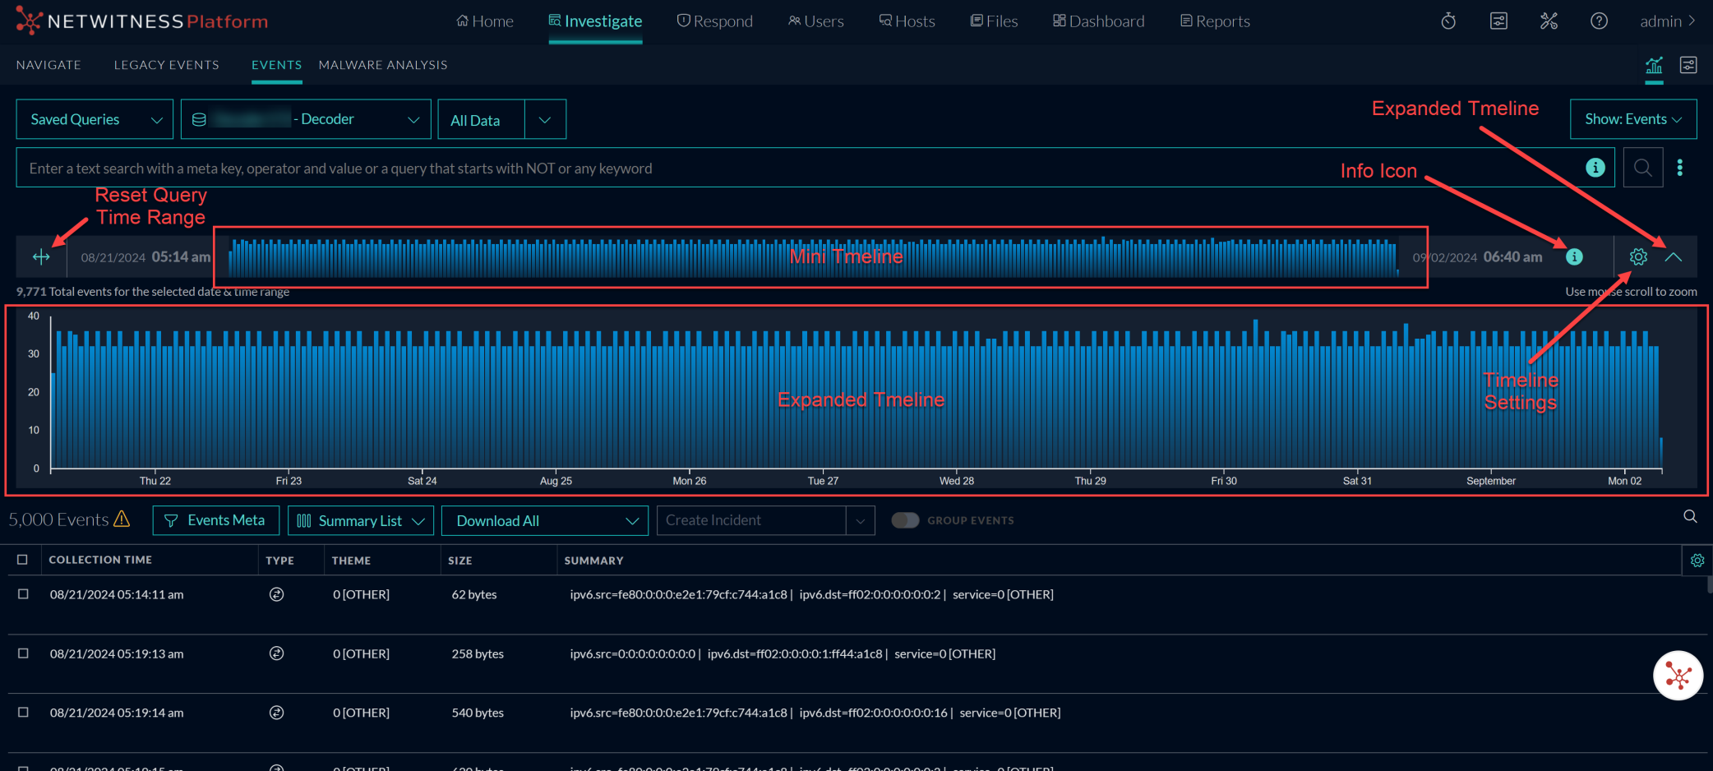1713x771 pixels.
Task: Click the Events Meta button
Action: [x=215, y=520]
